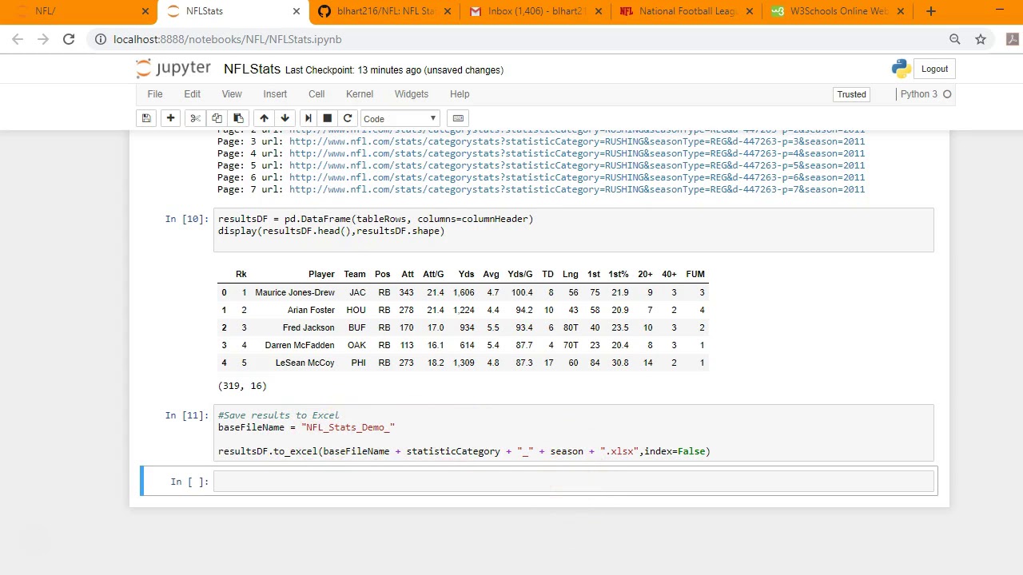
Task: Open the cell type Code dropdown
Action: (400, 118)
